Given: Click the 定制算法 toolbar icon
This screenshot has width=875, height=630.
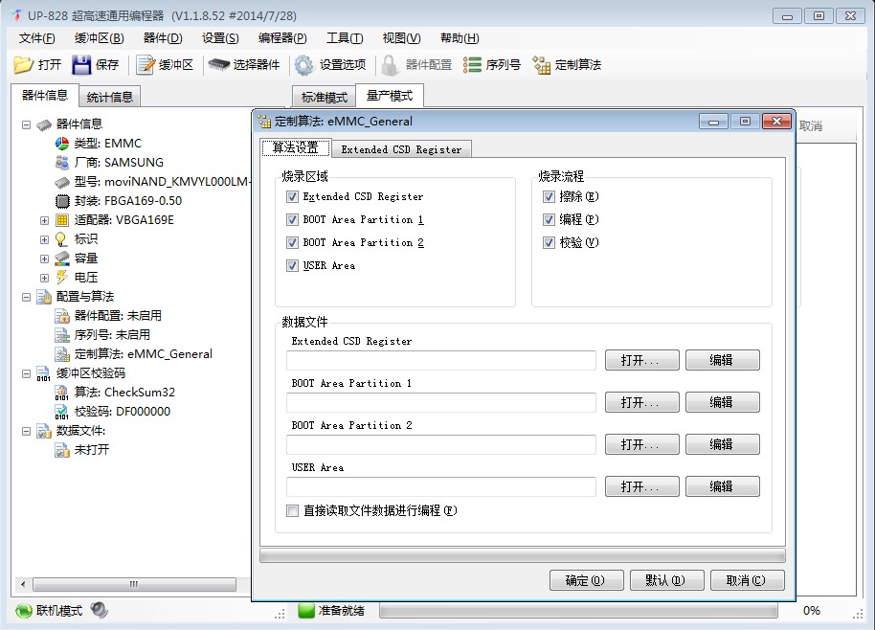Looking at the screenshot, I should click(541, 65).
